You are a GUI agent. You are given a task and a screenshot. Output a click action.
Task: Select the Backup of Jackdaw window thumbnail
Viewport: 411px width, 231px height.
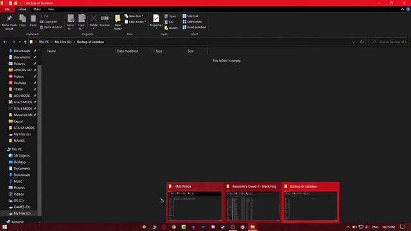310,202
